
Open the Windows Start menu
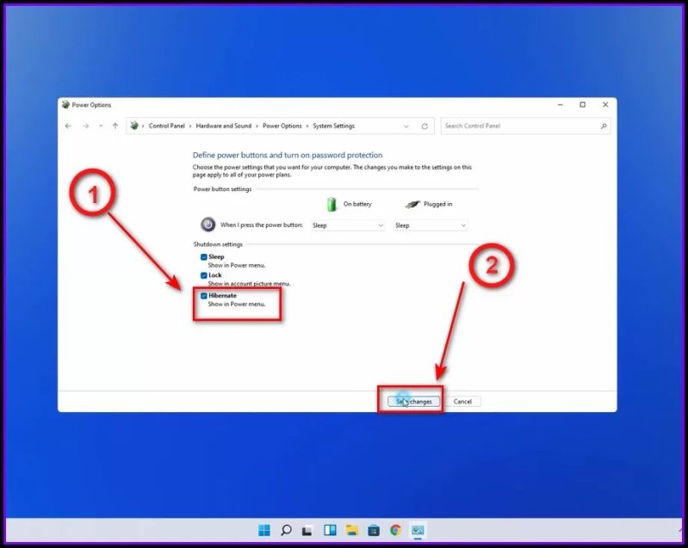(264, 530)
